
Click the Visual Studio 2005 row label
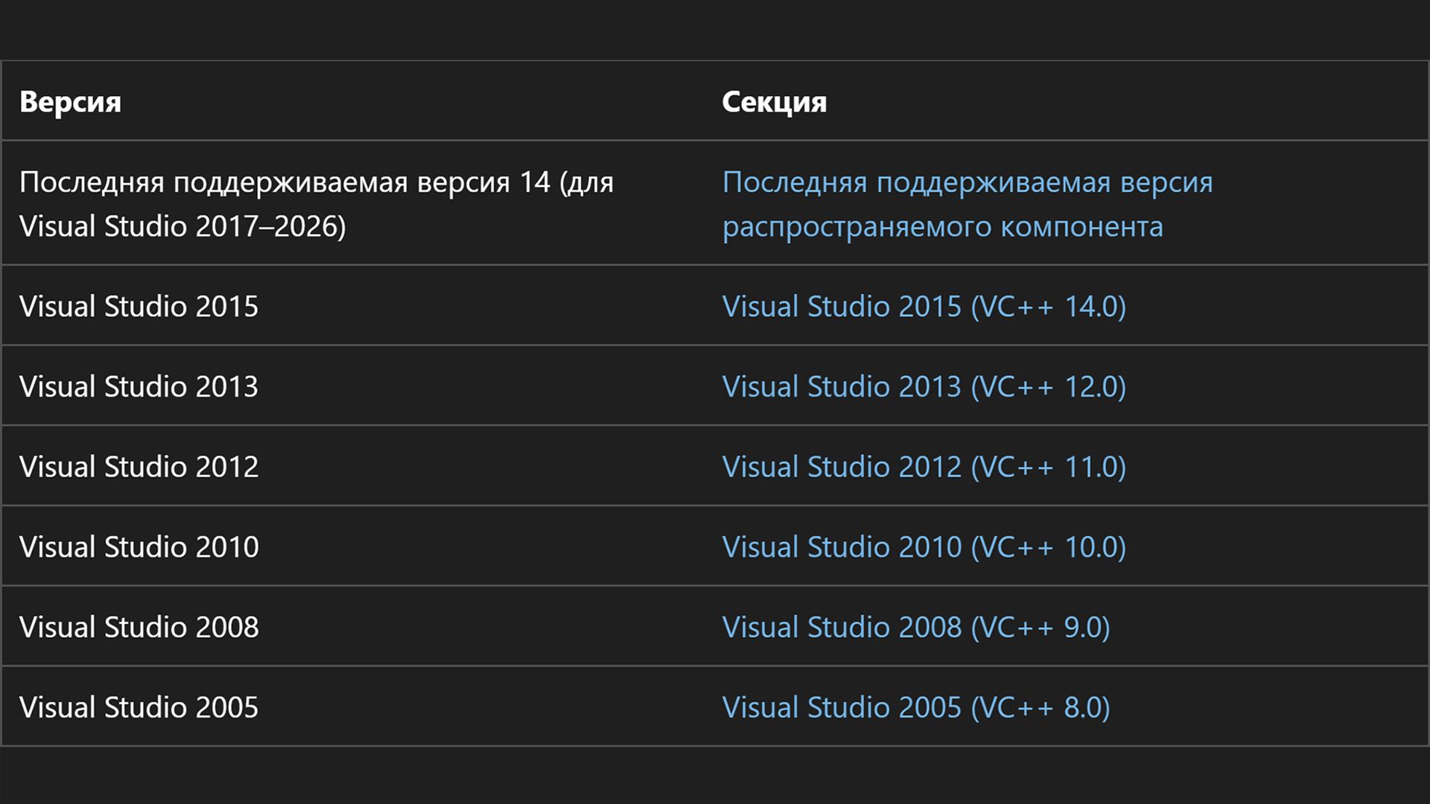140,706
